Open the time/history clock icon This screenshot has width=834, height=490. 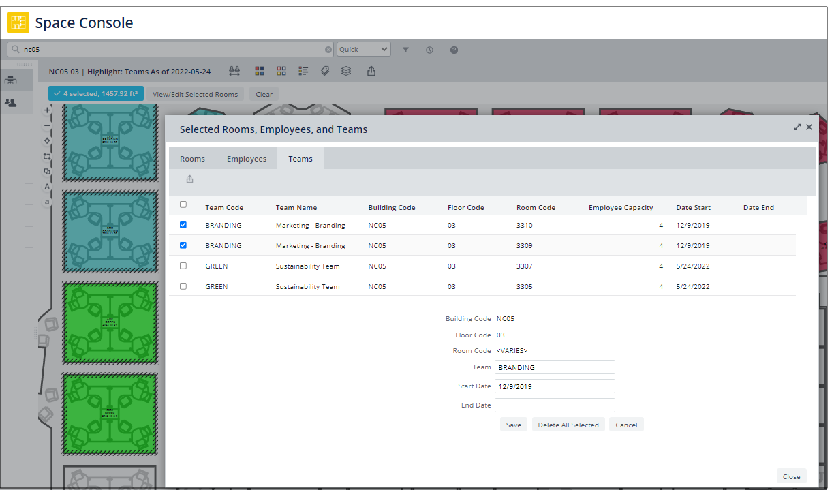(x=429, y=50)
